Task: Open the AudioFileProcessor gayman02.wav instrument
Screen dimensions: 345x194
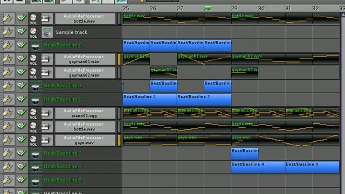Action: [85, 73]
